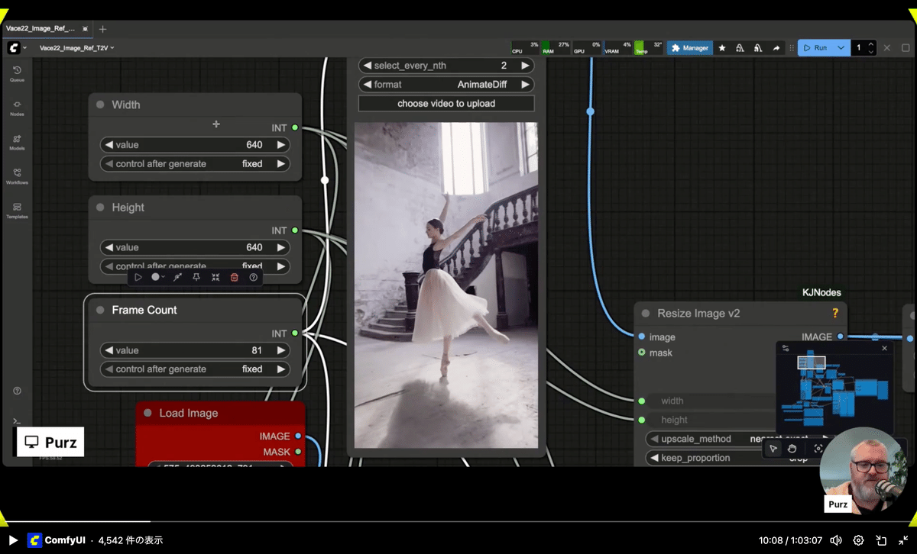Click the Width control after generate fixed field
Screen dimensions: 917x554
pyautogui.click(x=195, y=164)
